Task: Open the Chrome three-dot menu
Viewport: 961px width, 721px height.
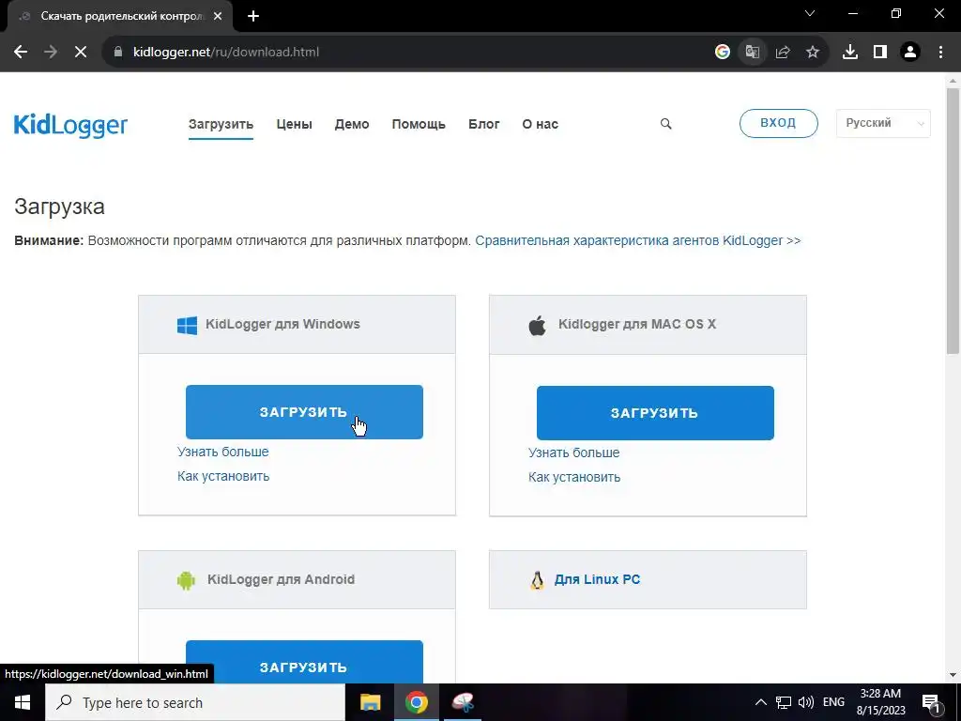Action: click(940, 53)
